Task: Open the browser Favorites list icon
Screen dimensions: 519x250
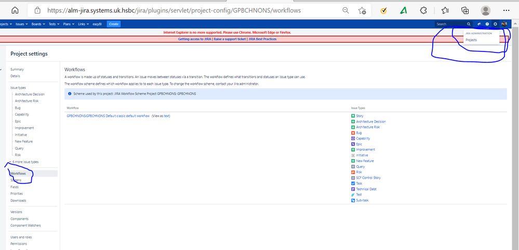Action: [x=445, y=10]
